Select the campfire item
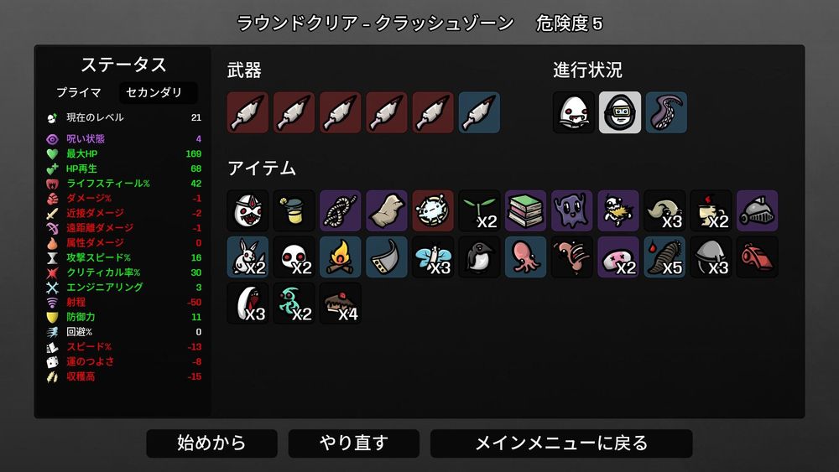The image size is (839, 472). coord(341,257)
